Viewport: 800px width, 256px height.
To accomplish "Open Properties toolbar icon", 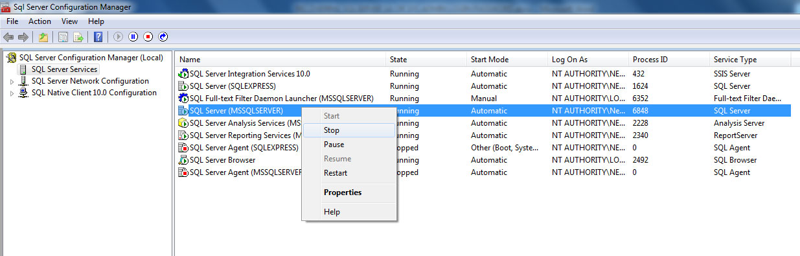I will coord(63,37).
